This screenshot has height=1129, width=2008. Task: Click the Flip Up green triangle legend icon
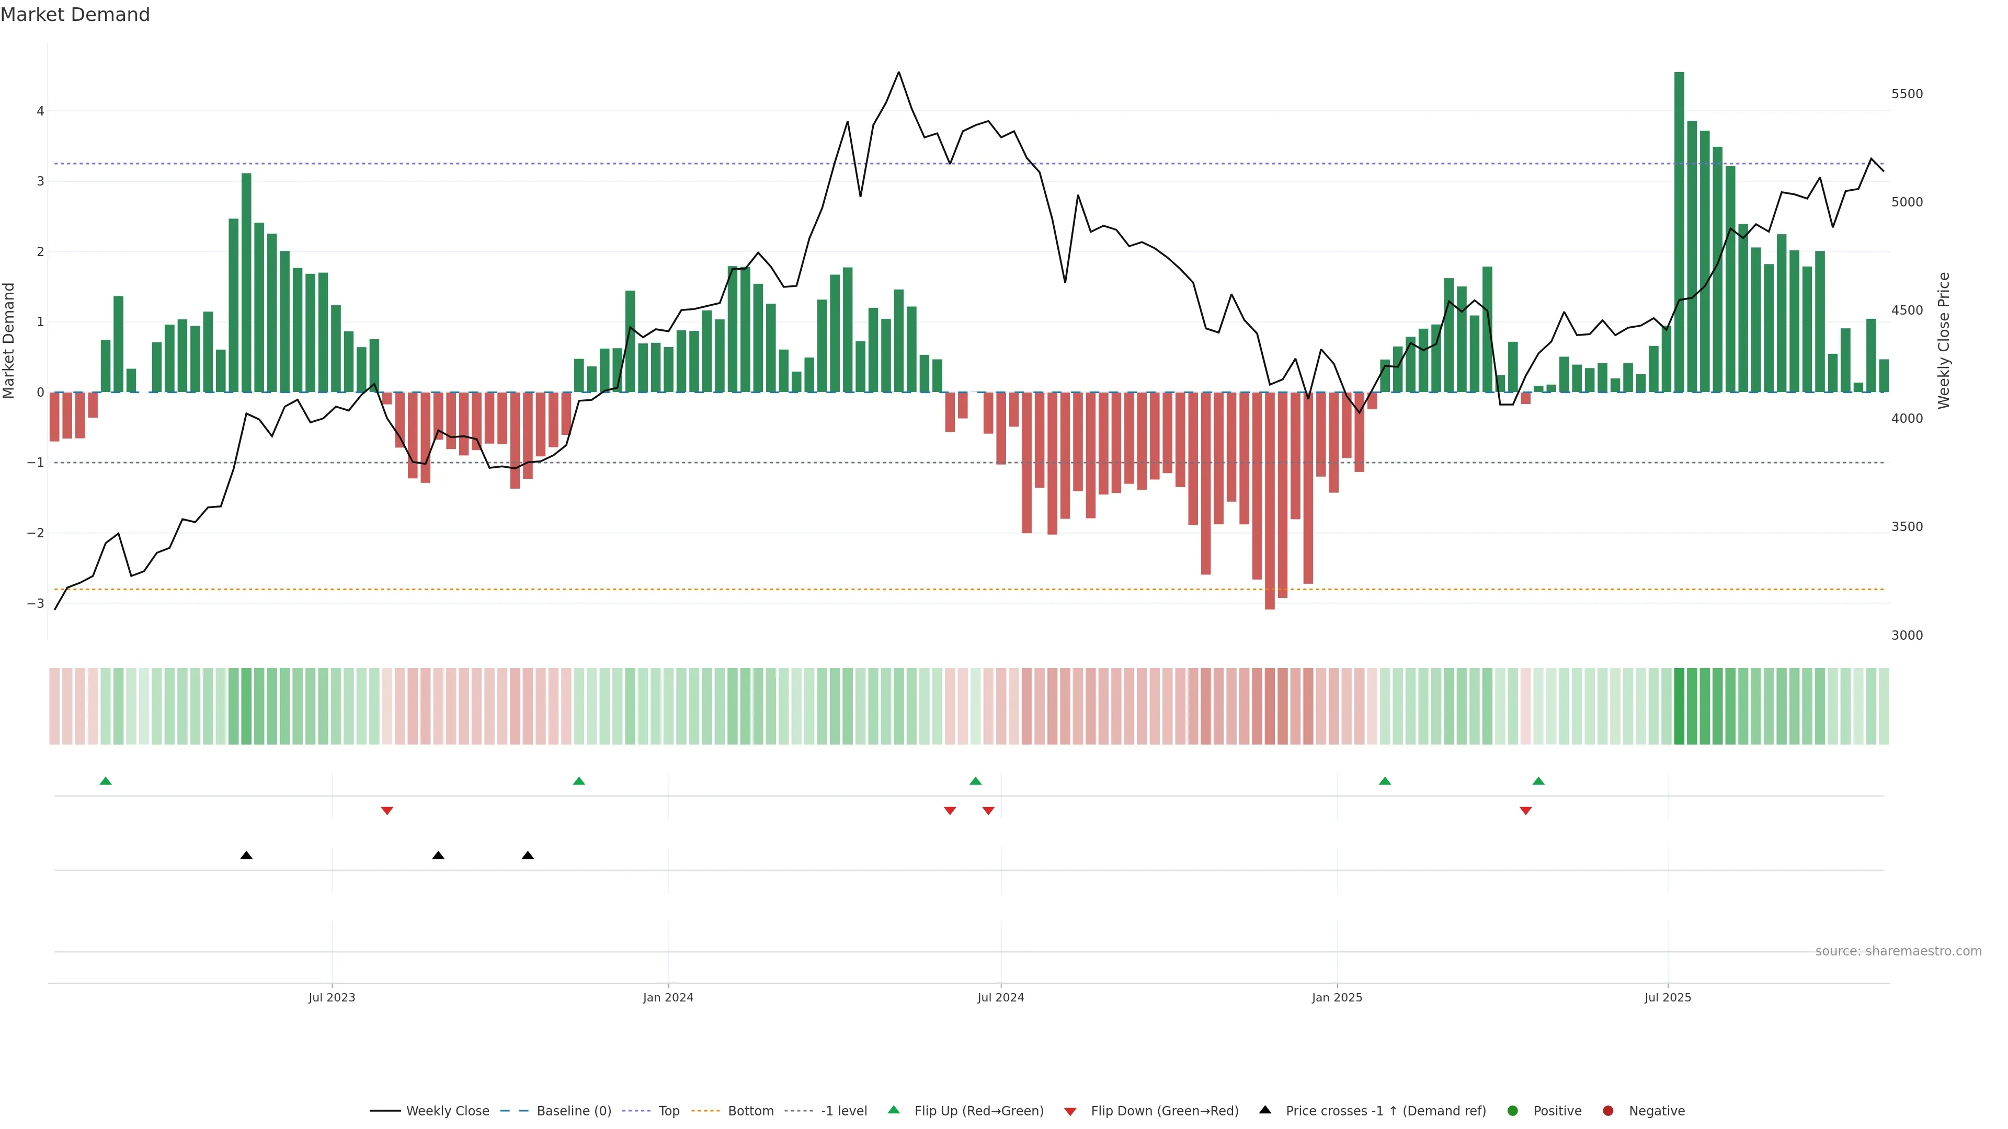tap(893, 1110)
